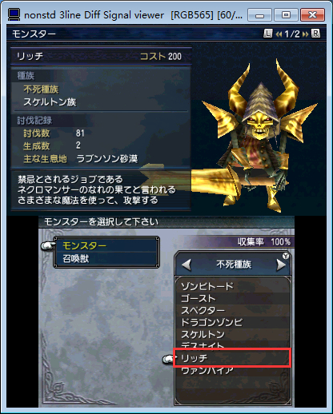Screen dimensions: 333x414
Task: Switch to next race with right arrow
Action: [281, 265]
